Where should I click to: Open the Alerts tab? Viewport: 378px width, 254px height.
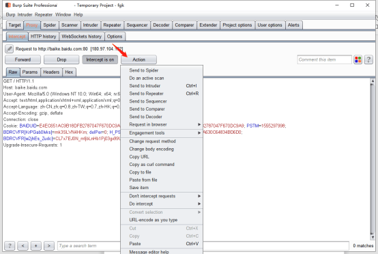(293, 25)
